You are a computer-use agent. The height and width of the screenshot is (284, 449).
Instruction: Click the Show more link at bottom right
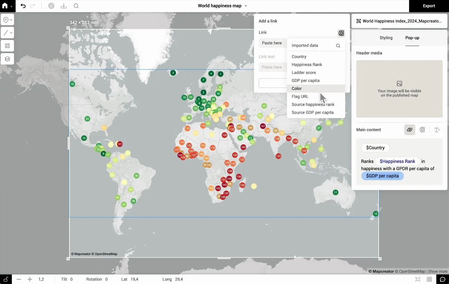438,271
